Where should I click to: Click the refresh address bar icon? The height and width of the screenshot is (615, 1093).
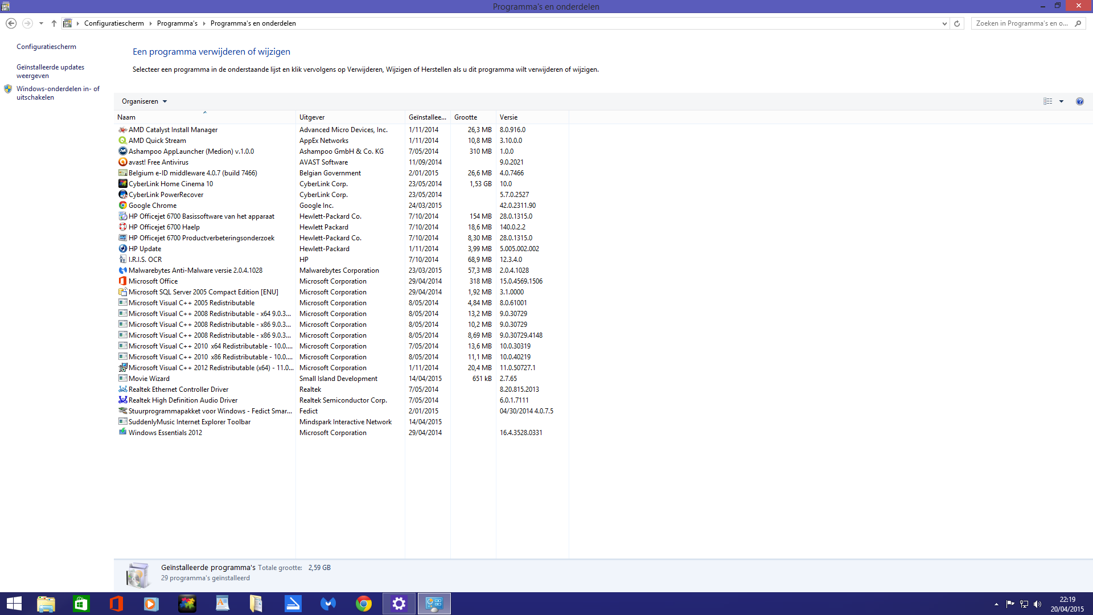pyautogui.click(x=957, y=23)
